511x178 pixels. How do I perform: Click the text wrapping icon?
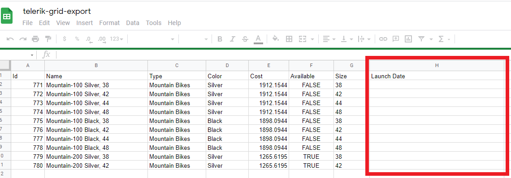click(361, 39)
